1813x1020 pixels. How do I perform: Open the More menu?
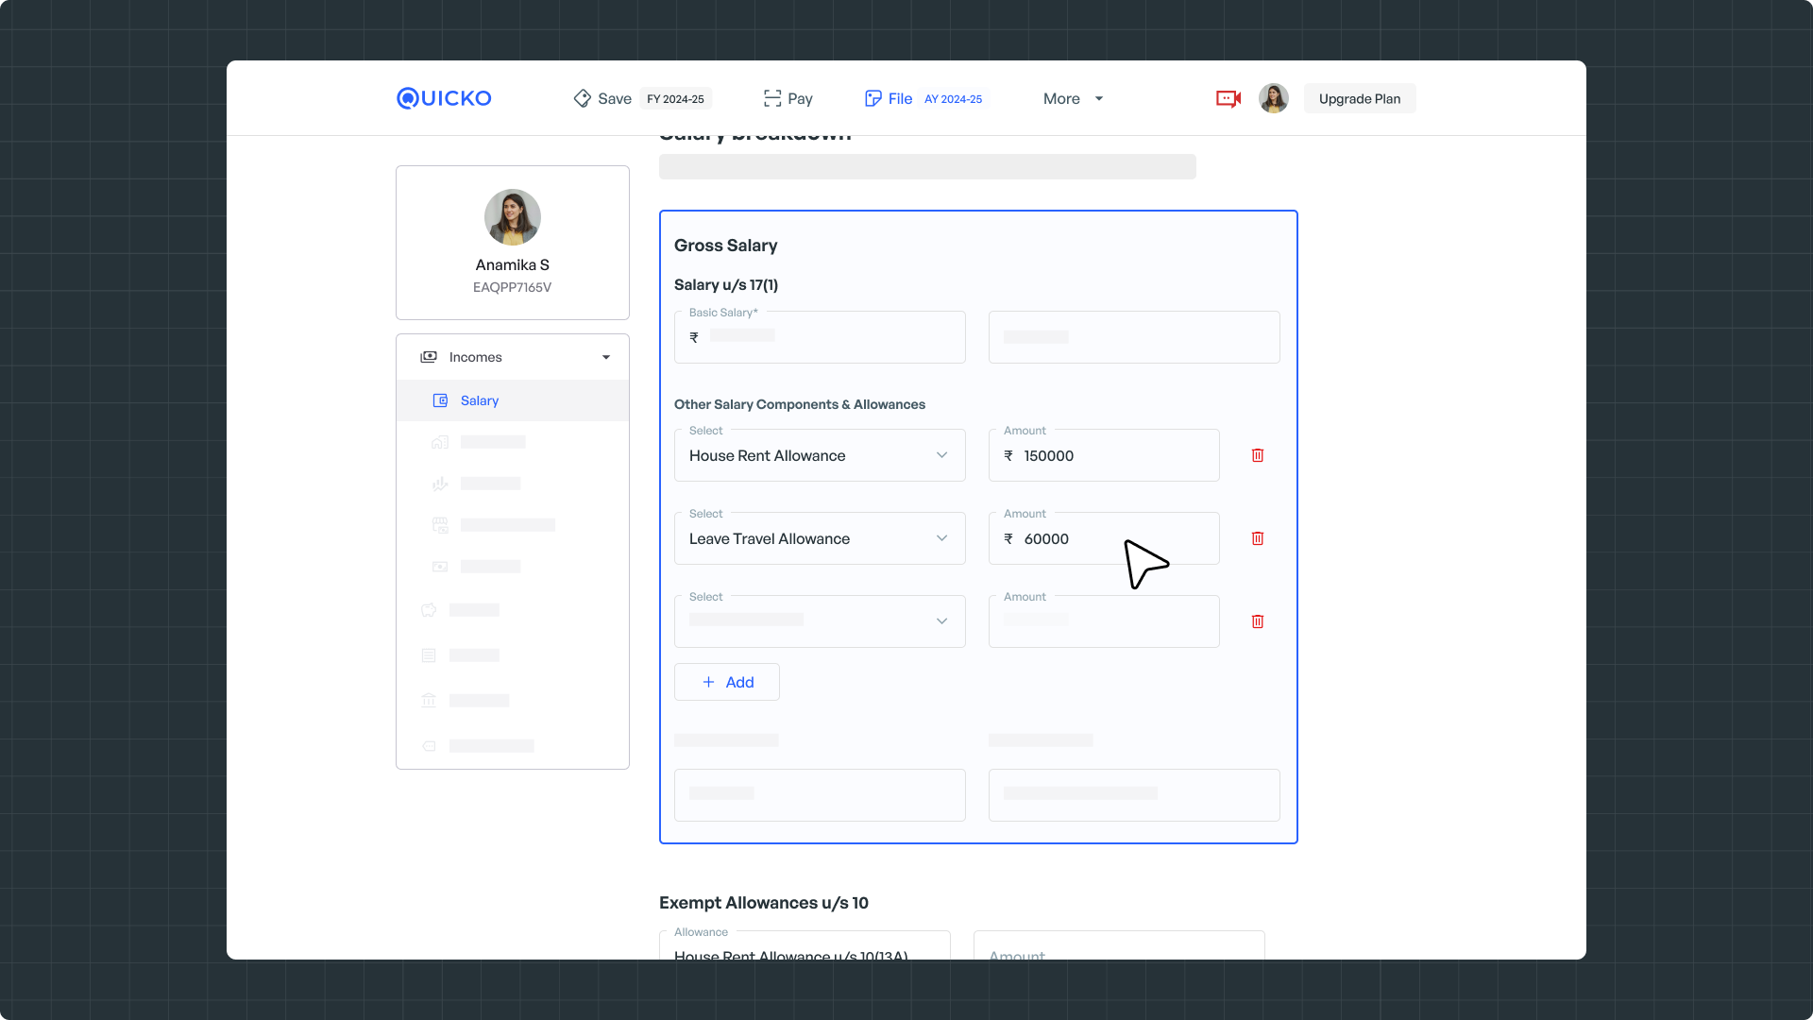click(1073, 98)
